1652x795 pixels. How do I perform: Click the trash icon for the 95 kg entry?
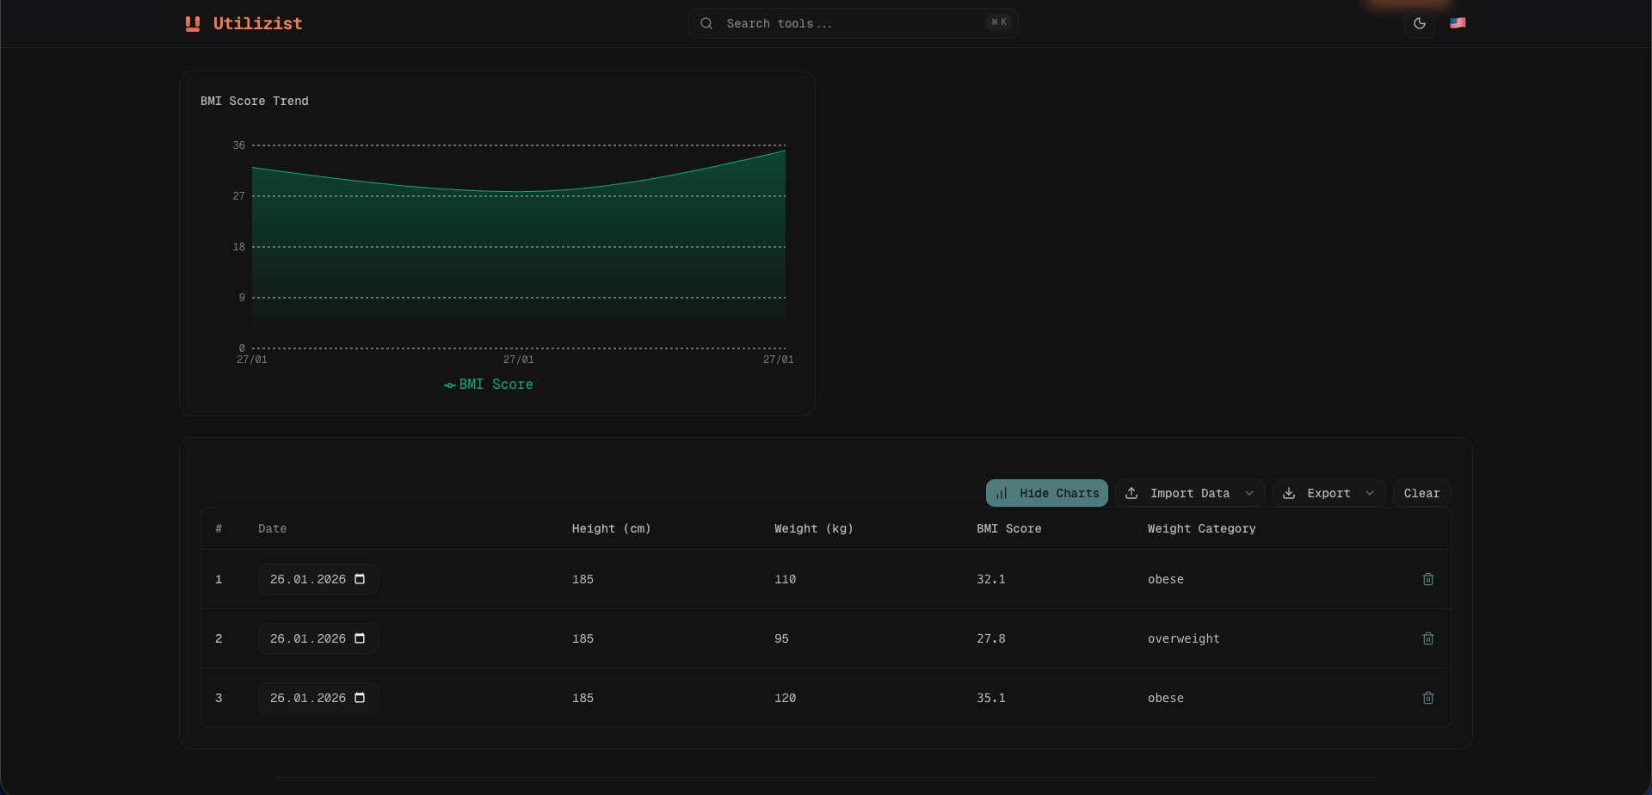click(1429, 638)
